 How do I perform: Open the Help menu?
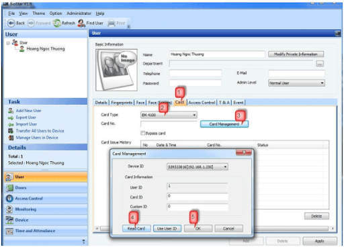pyautogui.click(x=100, y=13)
